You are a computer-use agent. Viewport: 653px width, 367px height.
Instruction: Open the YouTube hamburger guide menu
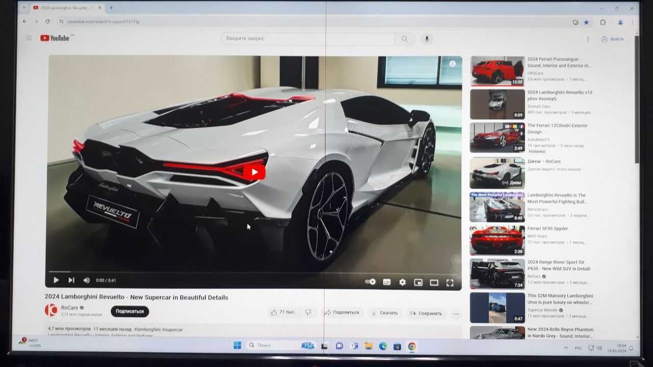pyautogui.click(x=29, y=38)
